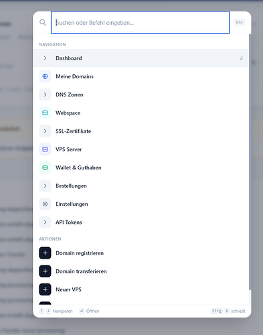263x335 pixels.
Task: Click the gear icon for Einstellungen
Action: pos(45,204)
